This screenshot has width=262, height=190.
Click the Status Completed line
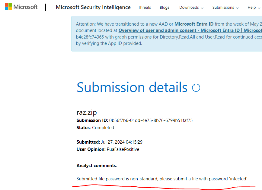point(95,128)
